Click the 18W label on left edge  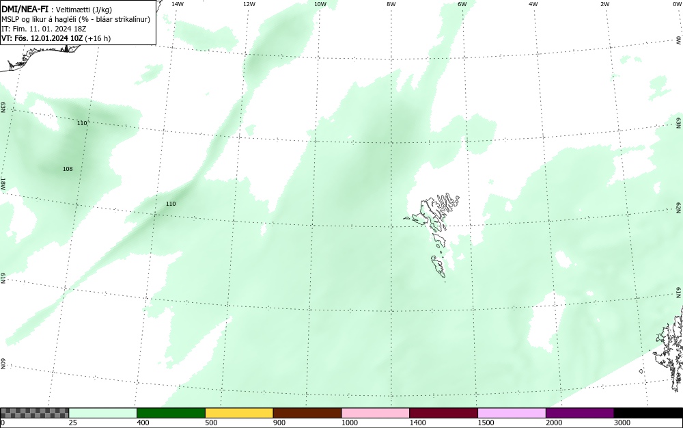pos(3,183)
